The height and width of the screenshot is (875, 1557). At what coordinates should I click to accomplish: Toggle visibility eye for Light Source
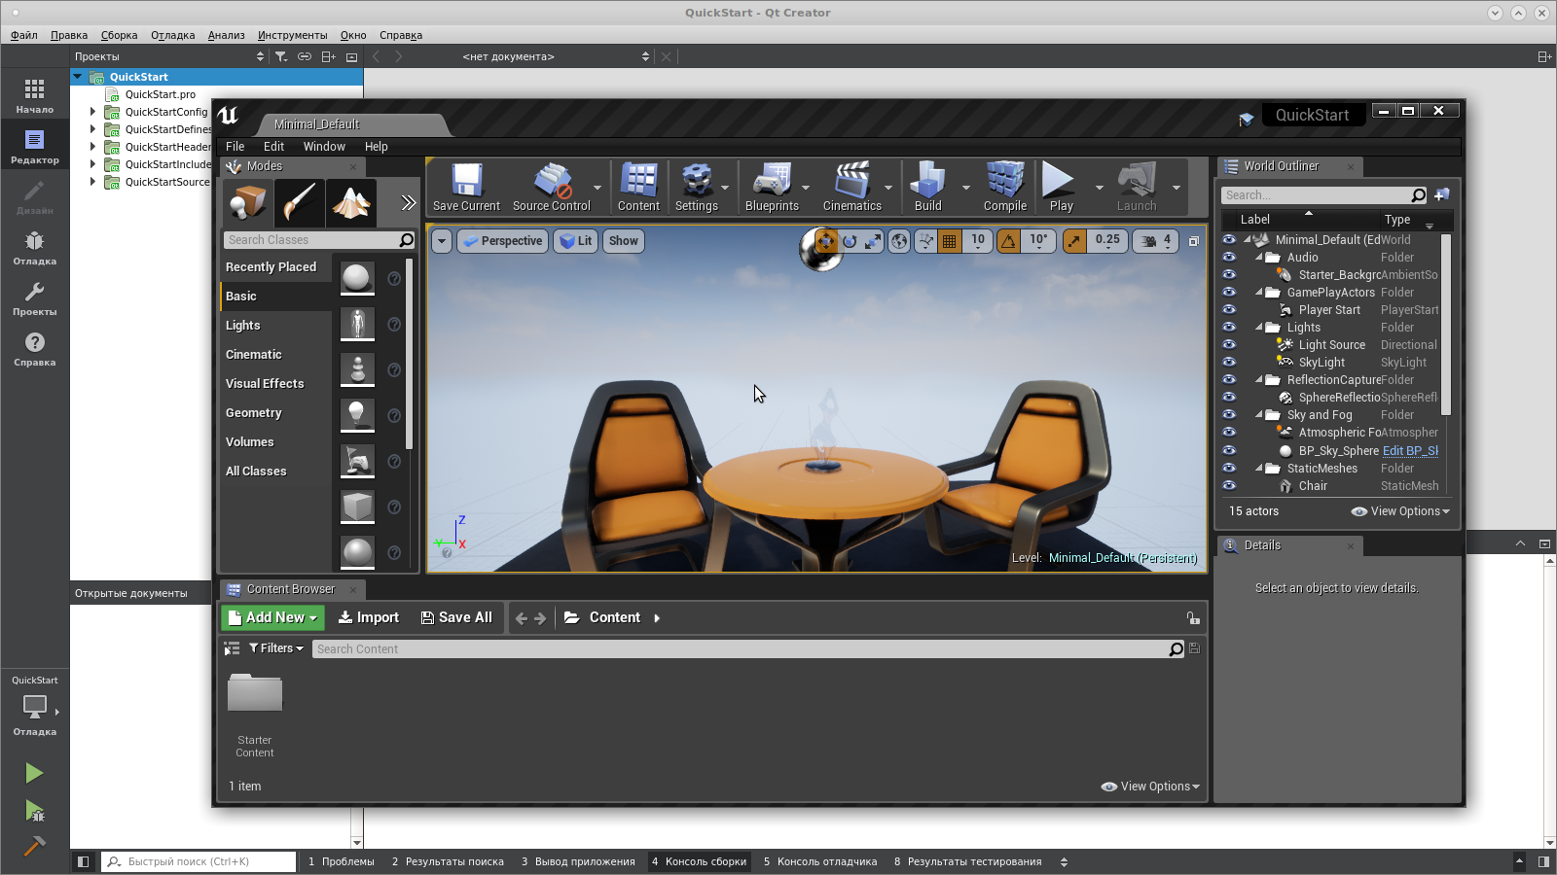pos(1229,344)
